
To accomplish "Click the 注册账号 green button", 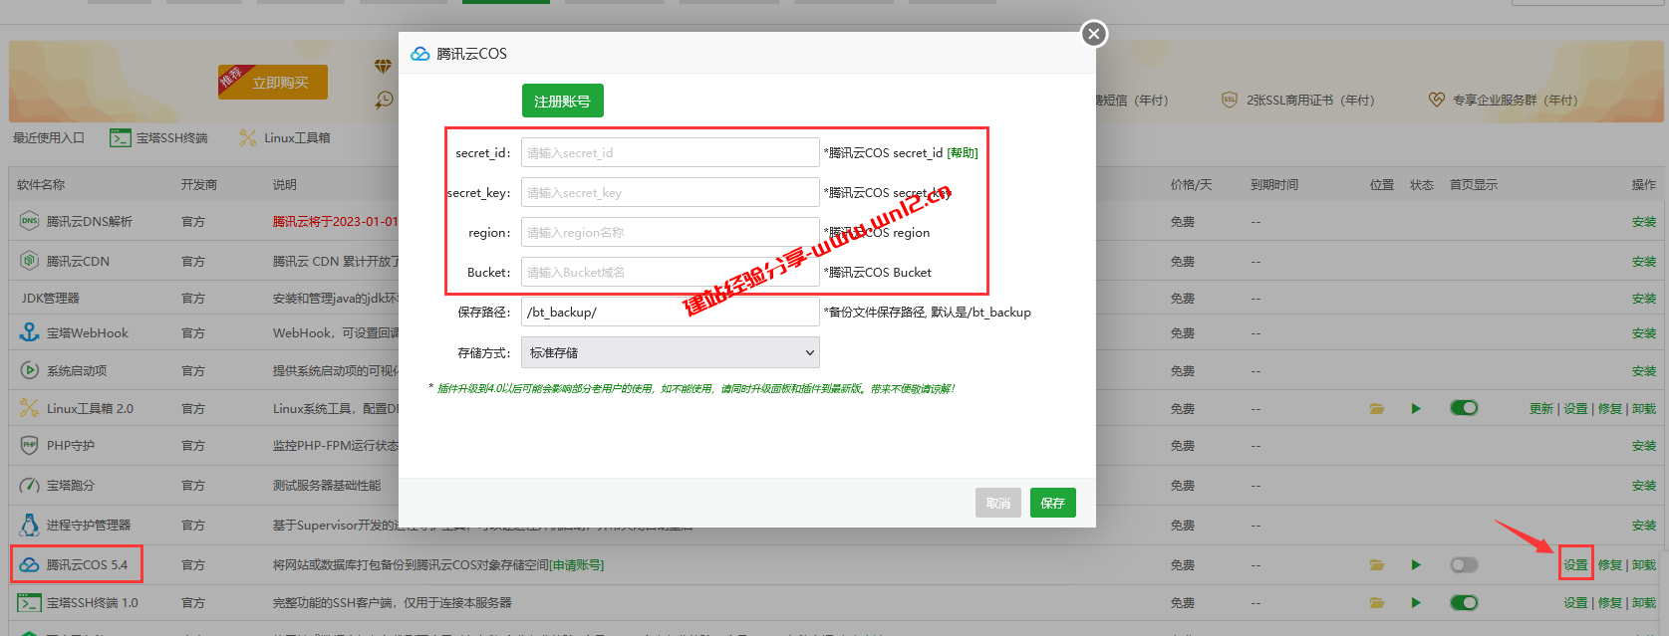I will [562, 101].
